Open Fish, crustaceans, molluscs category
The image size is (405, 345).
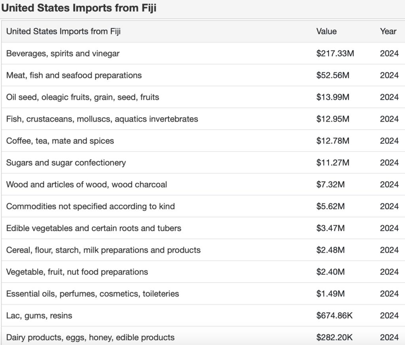(102, 119)
